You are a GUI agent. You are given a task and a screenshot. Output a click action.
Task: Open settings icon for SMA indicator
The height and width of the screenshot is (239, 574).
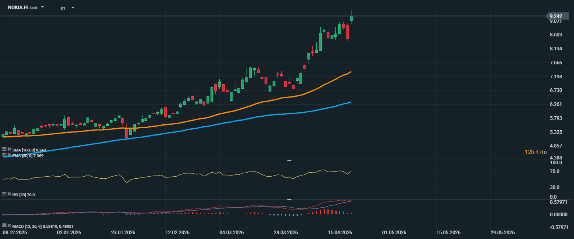[x=4, y=150]
